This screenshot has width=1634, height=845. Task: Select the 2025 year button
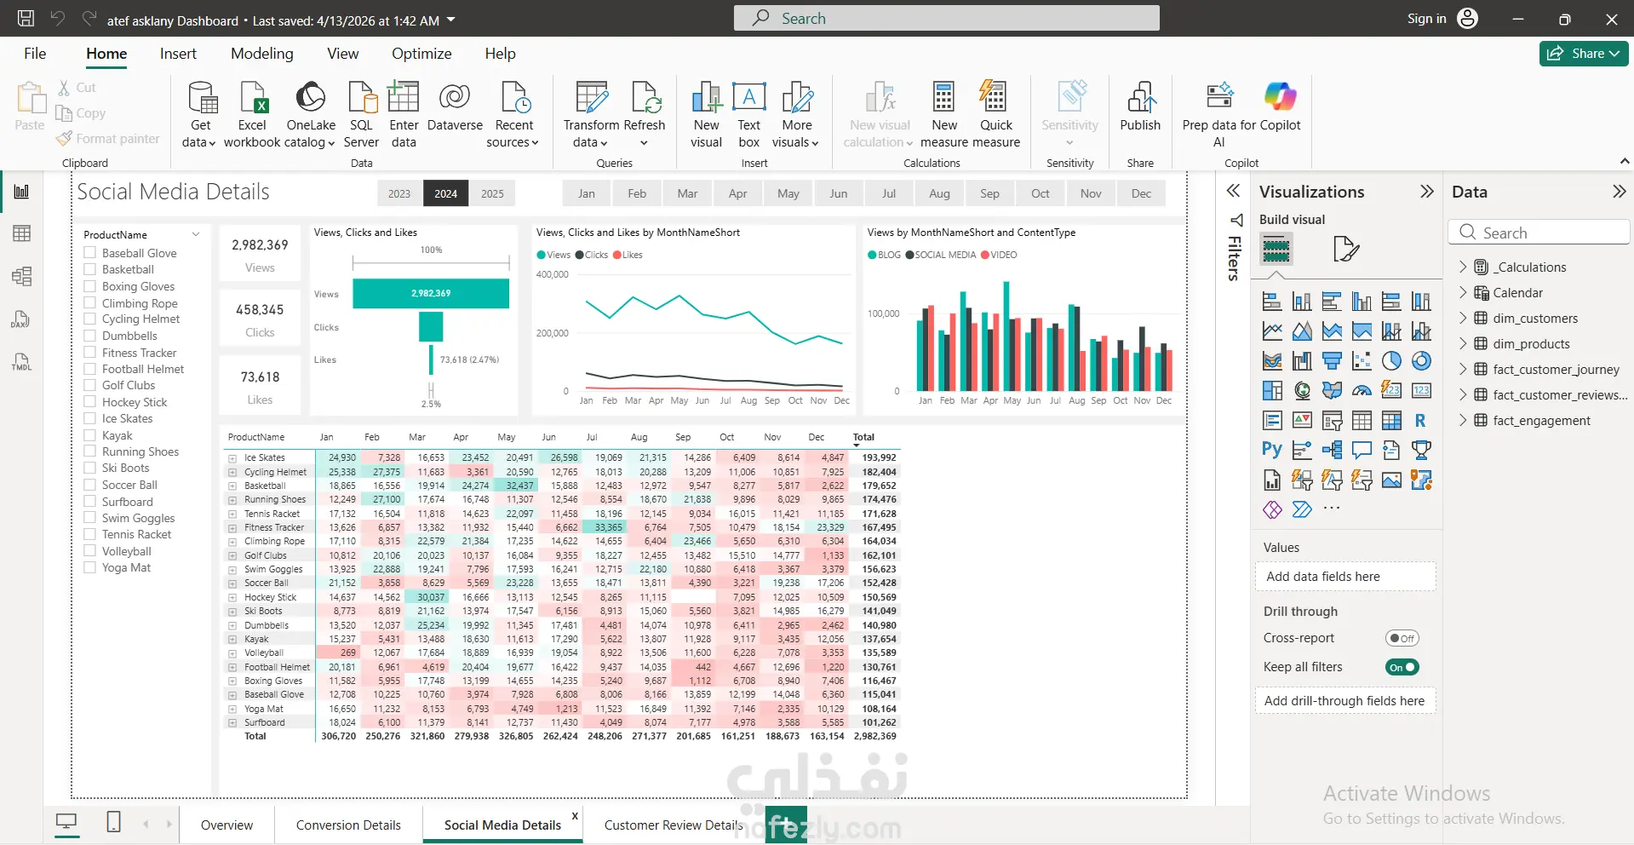coord(492,193)
